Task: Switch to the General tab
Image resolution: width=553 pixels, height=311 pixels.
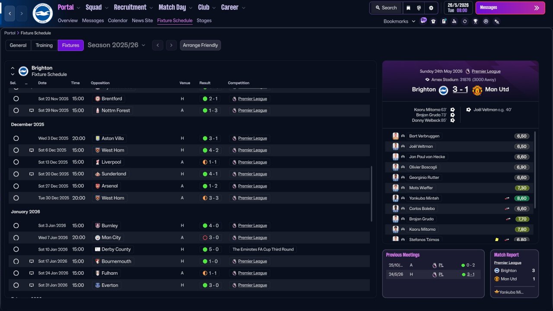Action: pos(18,45)
